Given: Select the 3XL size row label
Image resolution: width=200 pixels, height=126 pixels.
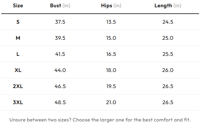Looking at the screenshot, I should [x=18, y=102].
